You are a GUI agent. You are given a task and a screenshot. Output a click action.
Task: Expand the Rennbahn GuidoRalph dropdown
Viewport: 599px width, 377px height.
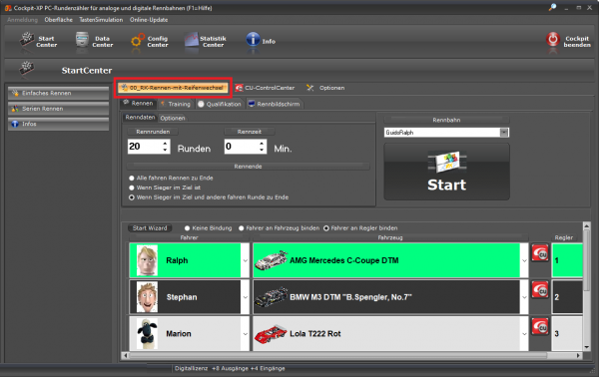504,133
